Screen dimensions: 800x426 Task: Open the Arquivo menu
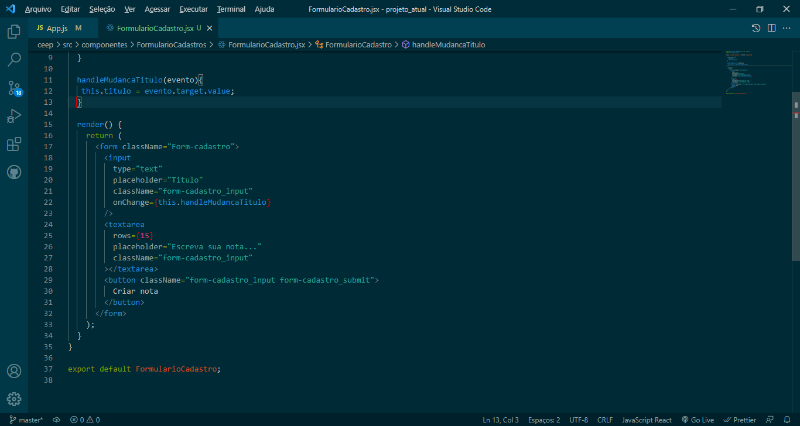point(38,9)
